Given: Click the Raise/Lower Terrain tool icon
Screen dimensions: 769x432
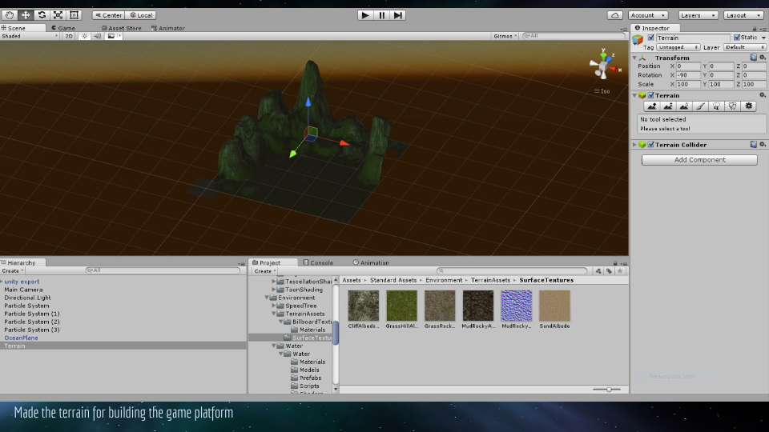Looking at the screenshot, I should click(651, 106).
